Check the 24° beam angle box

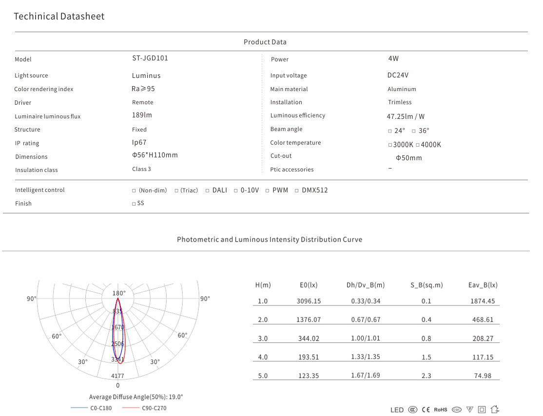(390, 131)
